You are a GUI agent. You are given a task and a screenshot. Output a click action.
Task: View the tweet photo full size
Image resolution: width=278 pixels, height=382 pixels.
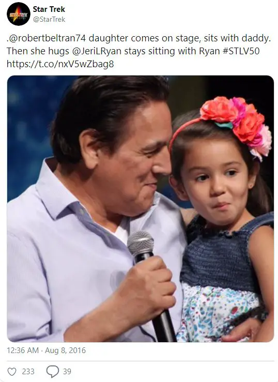[140, 209]
